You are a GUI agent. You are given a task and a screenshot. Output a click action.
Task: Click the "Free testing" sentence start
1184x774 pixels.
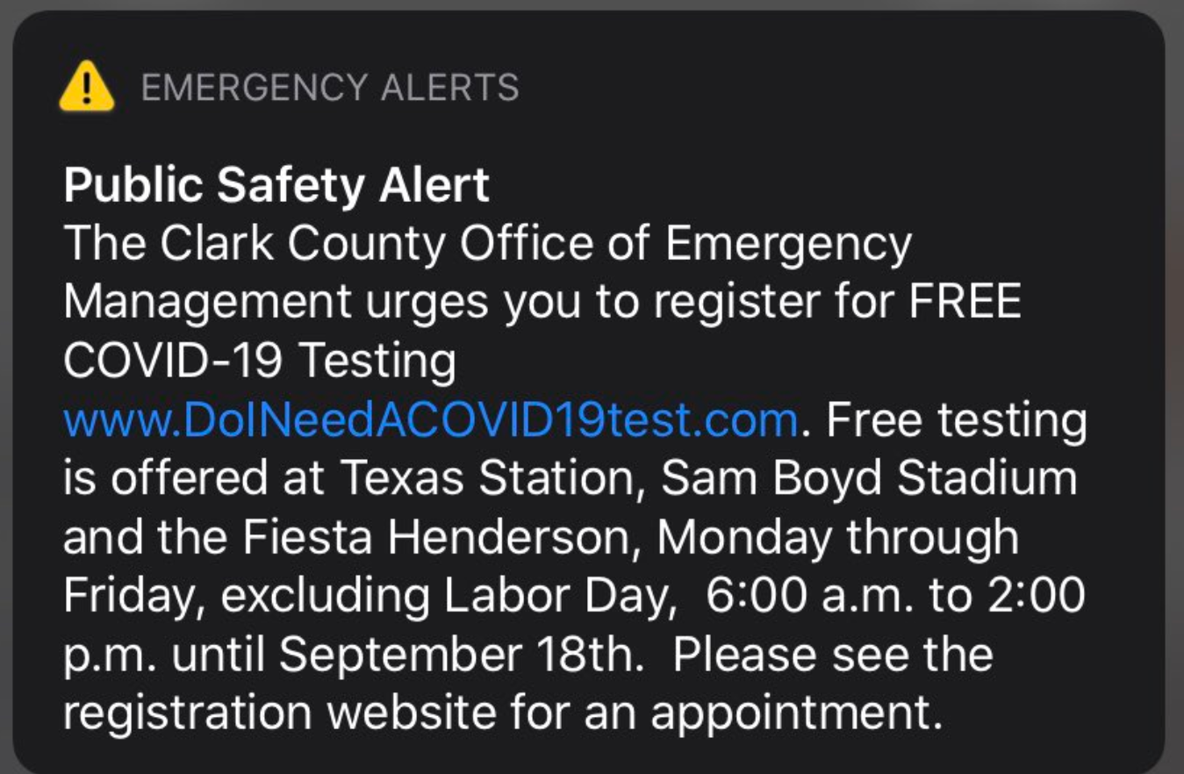coord(956,420)
